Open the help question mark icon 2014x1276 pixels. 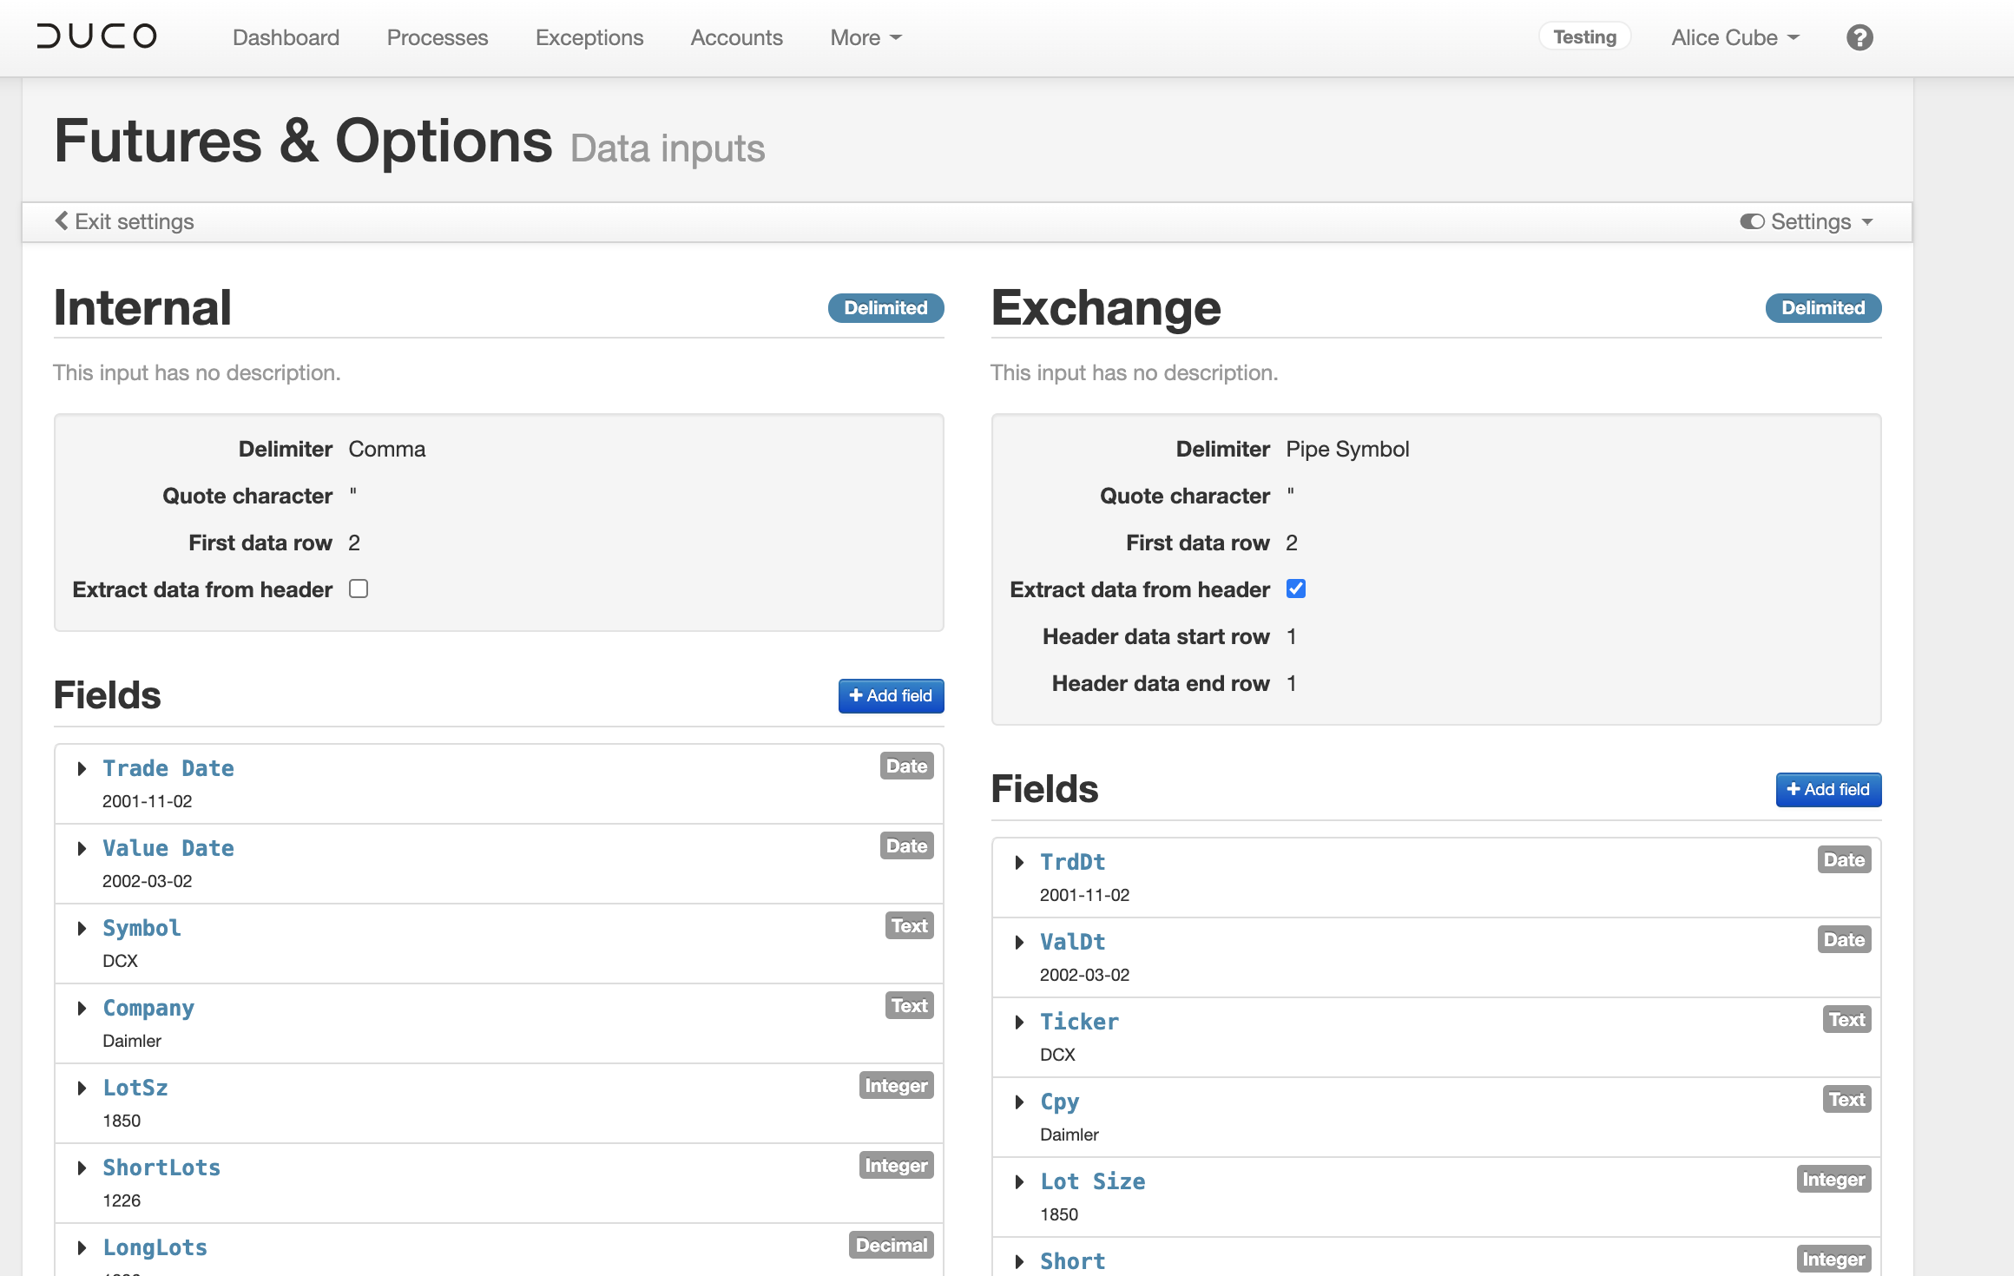click(1859, 36)
